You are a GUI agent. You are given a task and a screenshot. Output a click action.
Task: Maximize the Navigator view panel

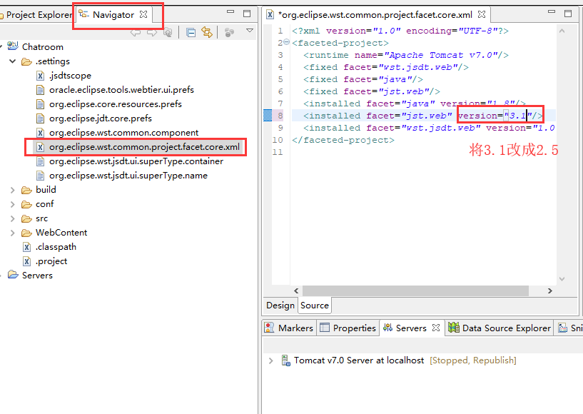tap(247, 14)
